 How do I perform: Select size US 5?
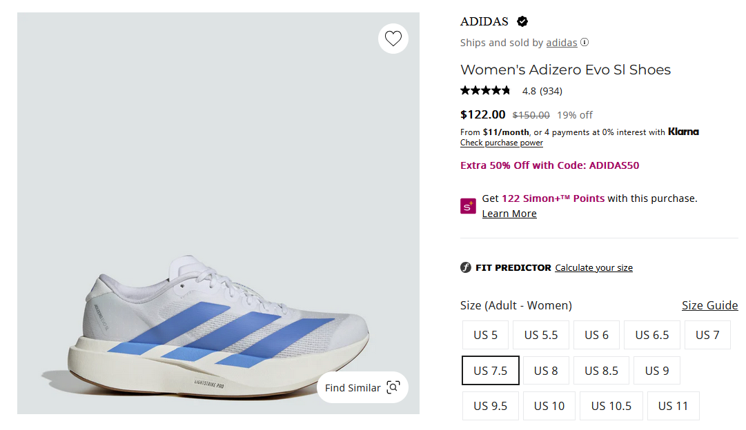point(485,335)
